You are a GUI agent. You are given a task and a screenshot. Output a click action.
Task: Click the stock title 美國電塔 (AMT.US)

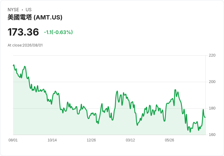[35, 17]
